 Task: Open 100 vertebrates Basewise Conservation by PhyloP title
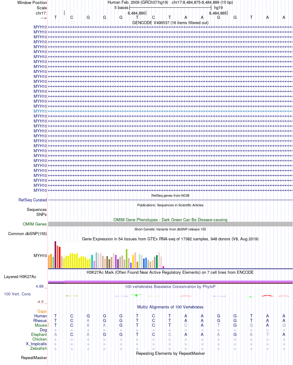[170, 286]
